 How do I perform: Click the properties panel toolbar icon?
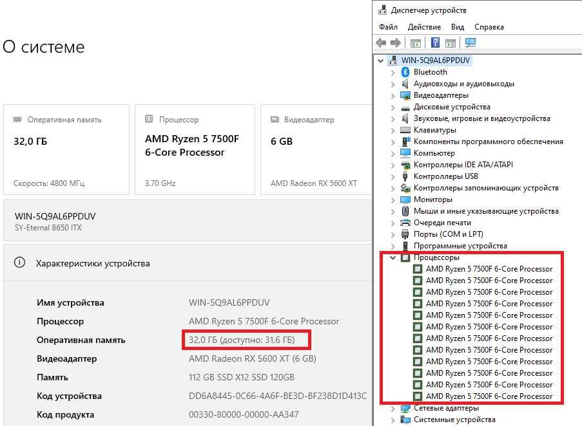451,43
